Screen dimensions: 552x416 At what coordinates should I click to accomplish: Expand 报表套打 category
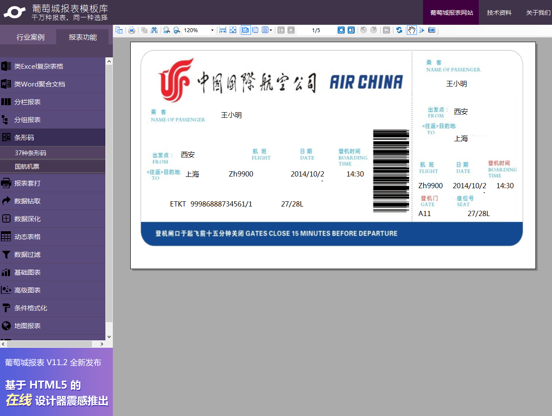coord(53,183)
